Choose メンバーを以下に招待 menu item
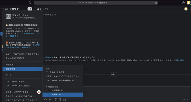This screenshot has width=191, height=102. pyautogui.click(x=22, y=54)
